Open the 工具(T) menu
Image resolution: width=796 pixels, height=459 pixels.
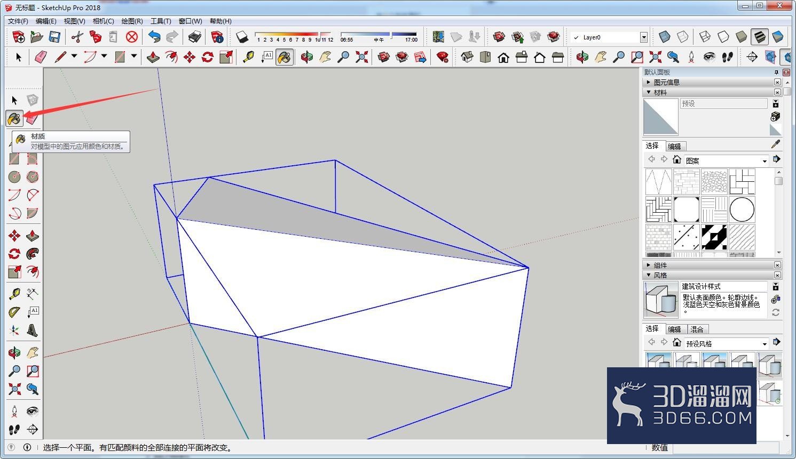tap(161, 21)
